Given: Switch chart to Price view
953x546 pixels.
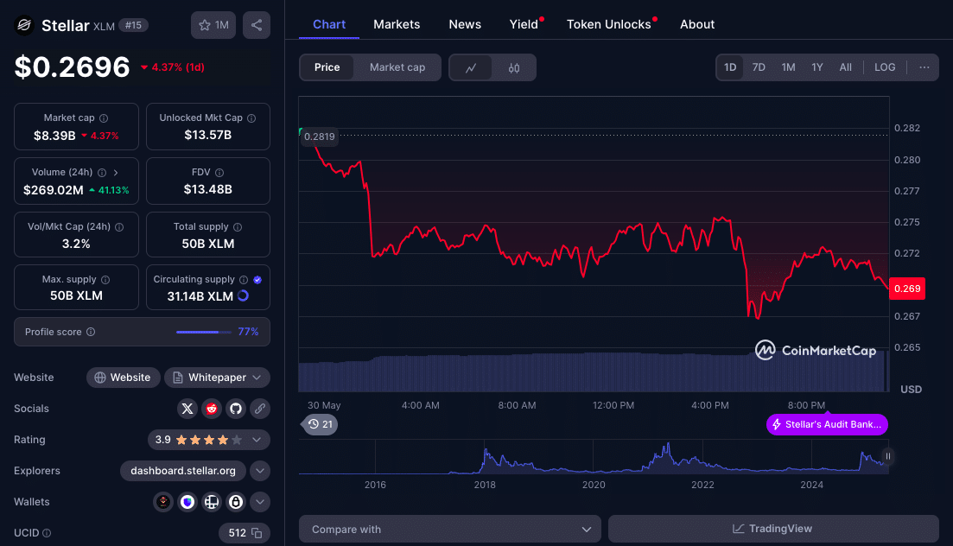Looking at the screenshot, I should pyautogui.click(x=327, y=67).
